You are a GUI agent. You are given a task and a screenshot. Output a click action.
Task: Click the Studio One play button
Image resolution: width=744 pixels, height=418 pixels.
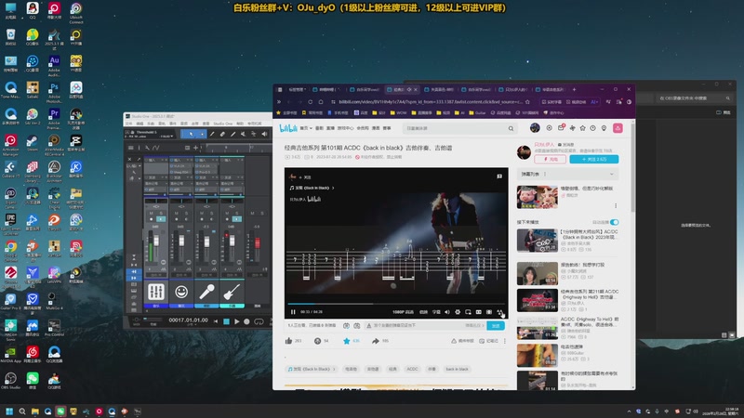point(237,321)
